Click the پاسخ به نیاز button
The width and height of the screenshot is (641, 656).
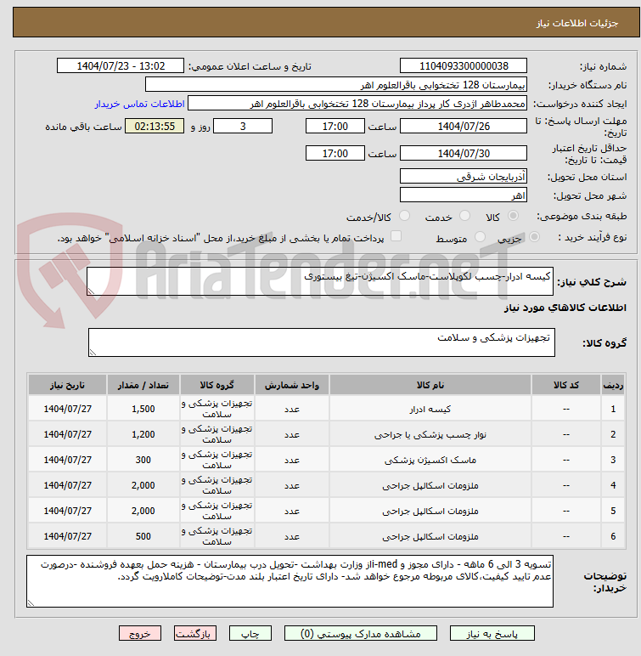click(492, 633)
